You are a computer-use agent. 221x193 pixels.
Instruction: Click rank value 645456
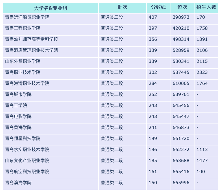(181, 106)
